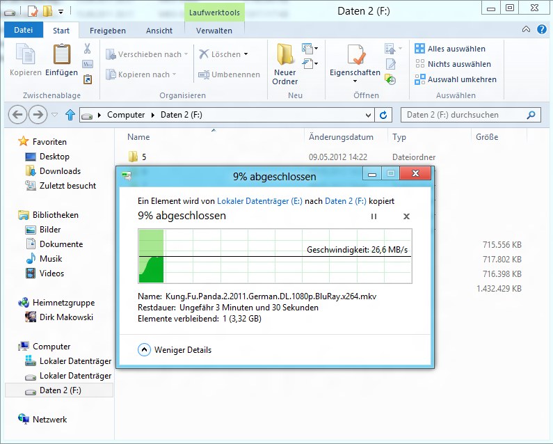This screenshot has width=553, height=444.
Task: Click the copy path icon below scissors
Action: (x=88, y=64)
